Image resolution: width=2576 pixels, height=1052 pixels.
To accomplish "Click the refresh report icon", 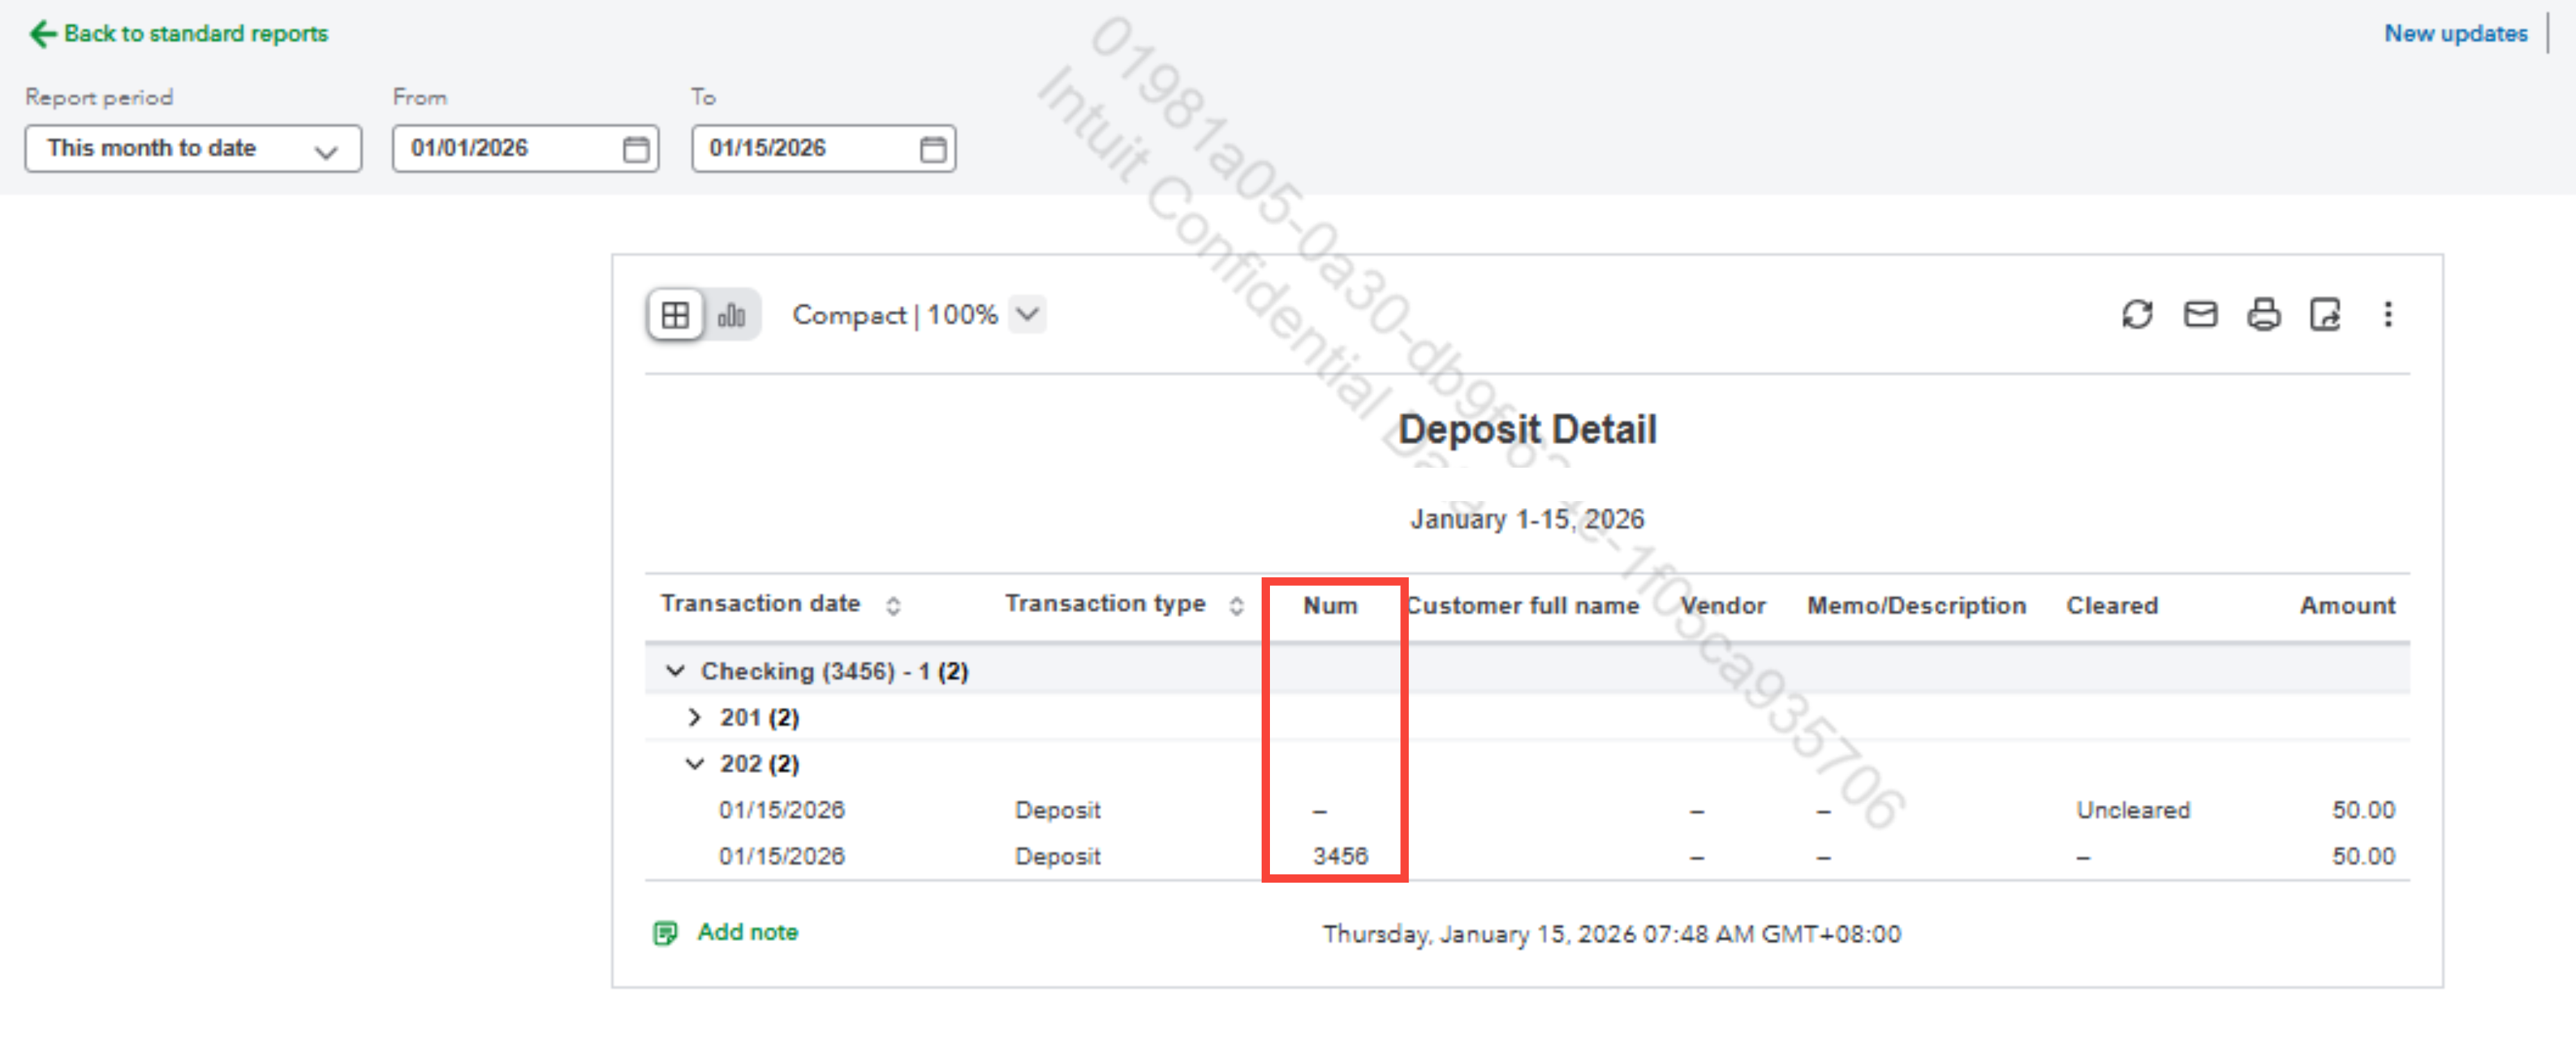I will [2136, 315].
